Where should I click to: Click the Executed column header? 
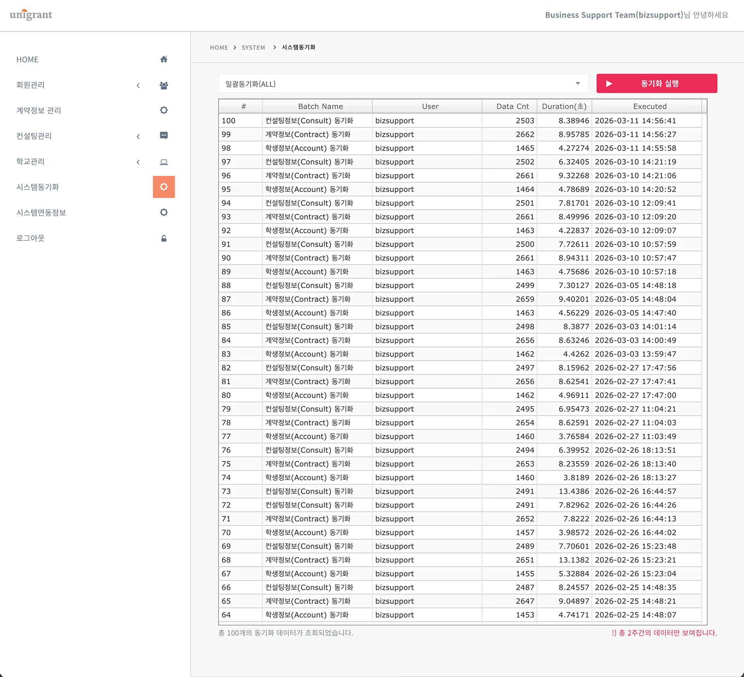click(x=649, y=107)
